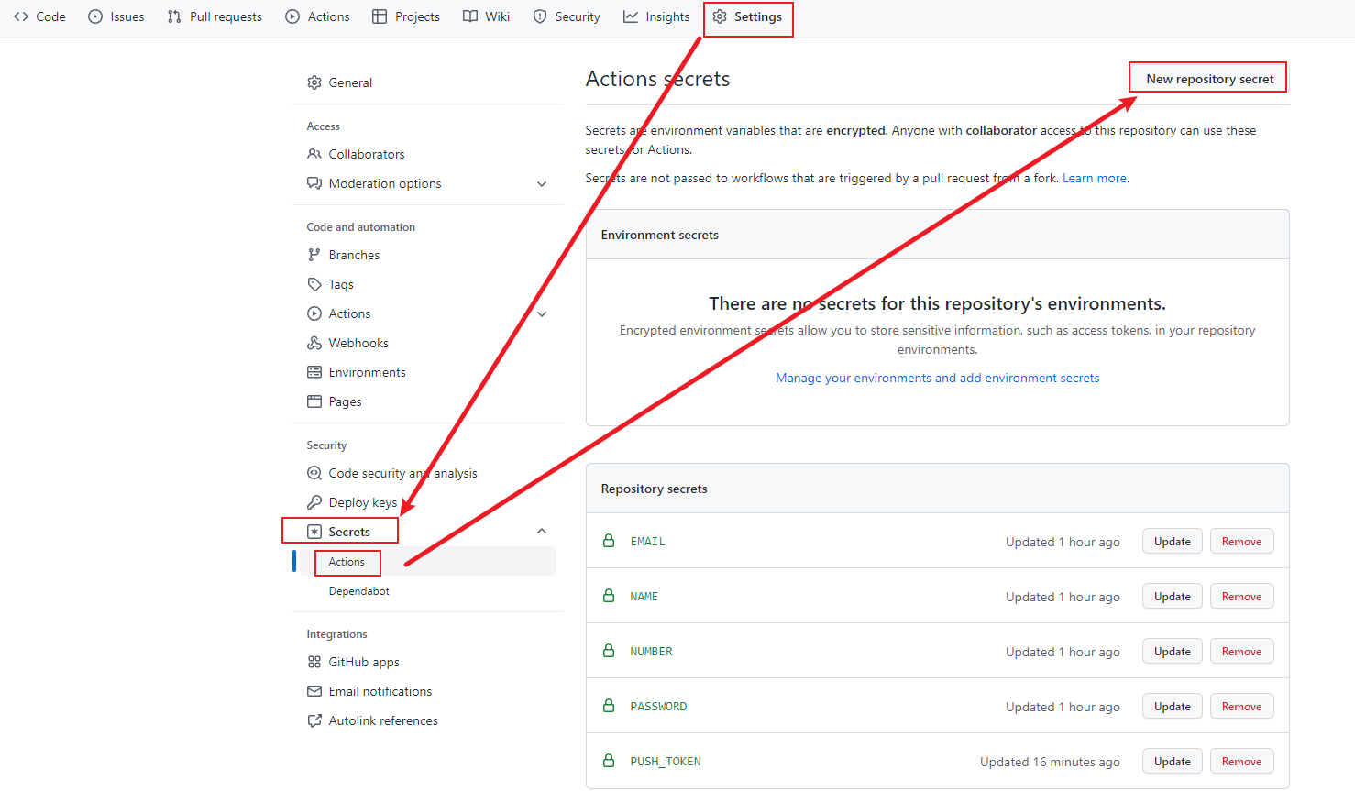Viewport: 1355px width, 791px height.
Task: Click the Branches icon in sidebar
Action: coord(314,255)
